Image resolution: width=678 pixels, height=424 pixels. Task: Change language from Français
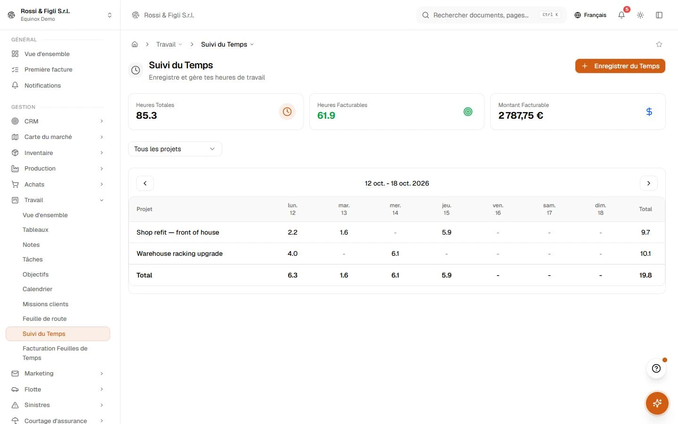point(590,15)
